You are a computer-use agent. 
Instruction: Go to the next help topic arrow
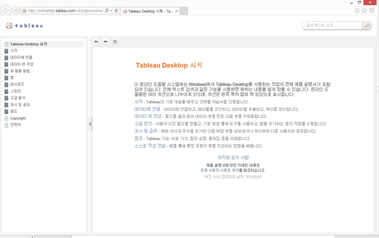106,41
